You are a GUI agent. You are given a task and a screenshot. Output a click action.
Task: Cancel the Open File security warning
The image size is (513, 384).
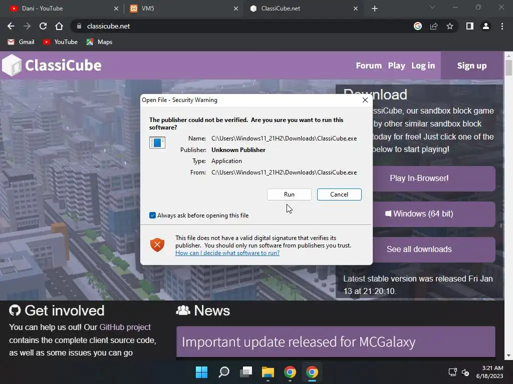[339, 194]
